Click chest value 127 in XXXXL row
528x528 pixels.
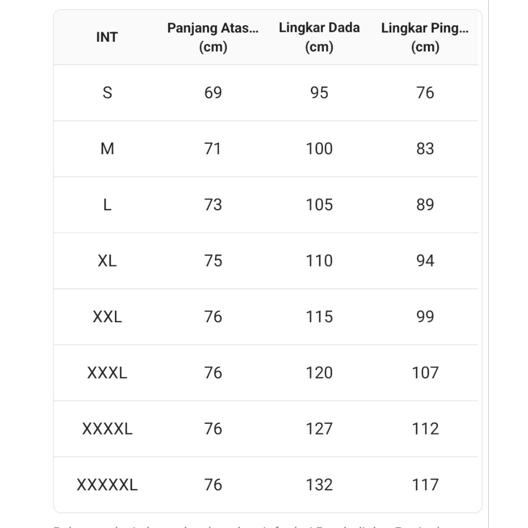click(319, 428)
